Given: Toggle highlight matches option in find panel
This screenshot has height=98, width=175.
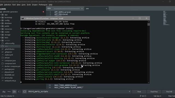Looking at the screenshot, I should point(25,92).
